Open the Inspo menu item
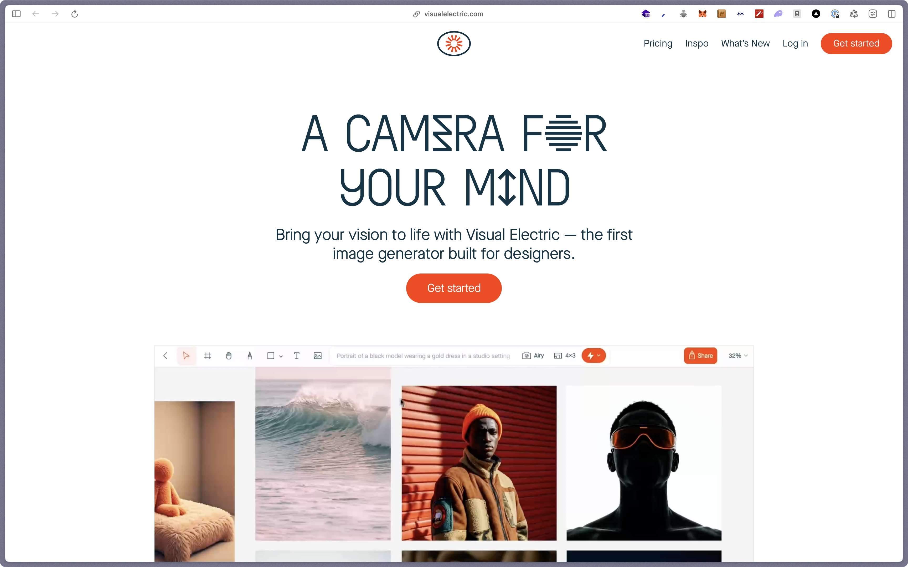The width and height of the screenshot is (908, 567). [x=696, y=43]
